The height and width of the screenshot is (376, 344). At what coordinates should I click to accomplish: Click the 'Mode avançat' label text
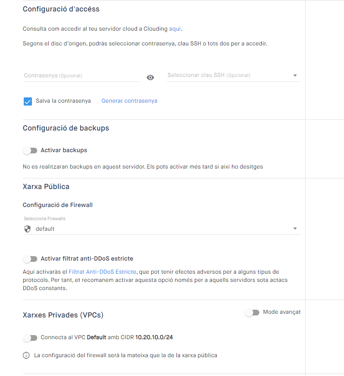282,312
